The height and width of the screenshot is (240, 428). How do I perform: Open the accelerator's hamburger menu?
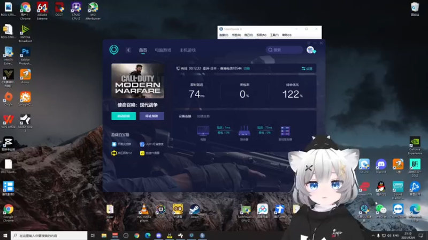pos(309,43)
